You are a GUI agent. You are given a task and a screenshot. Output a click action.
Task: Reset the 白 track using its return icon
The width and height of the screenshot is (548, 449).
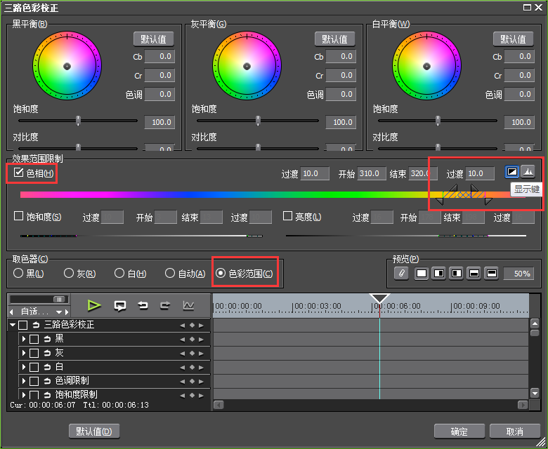point(47,367)
